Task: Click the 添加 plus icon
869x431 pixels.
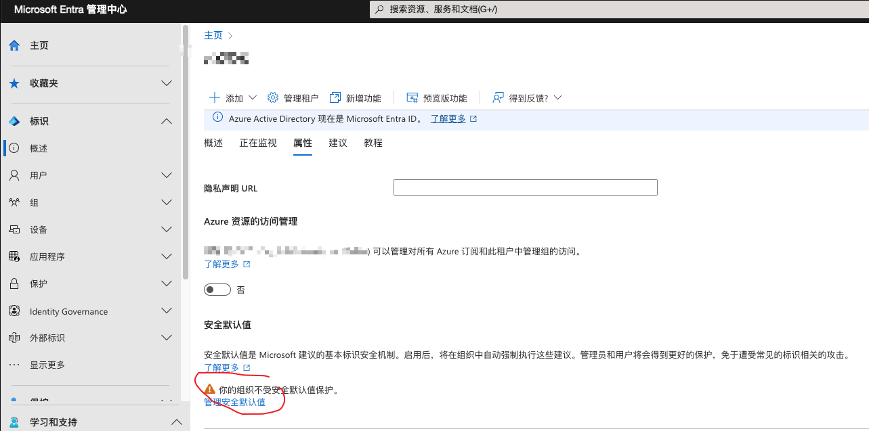Action: [x=214, y=97]
